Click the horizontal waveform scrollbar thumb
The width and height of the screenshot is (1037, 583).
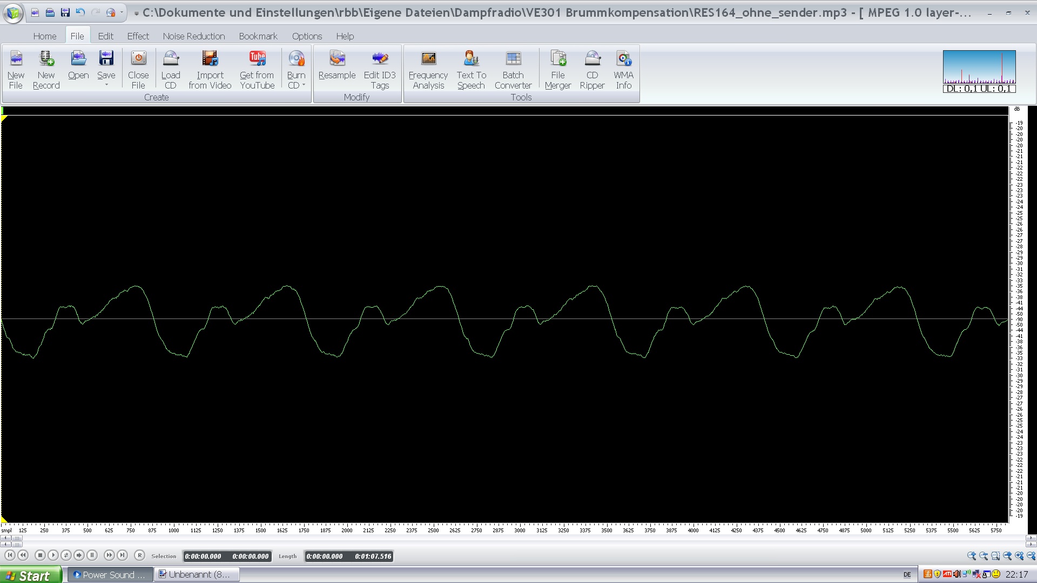coord(17,538)
